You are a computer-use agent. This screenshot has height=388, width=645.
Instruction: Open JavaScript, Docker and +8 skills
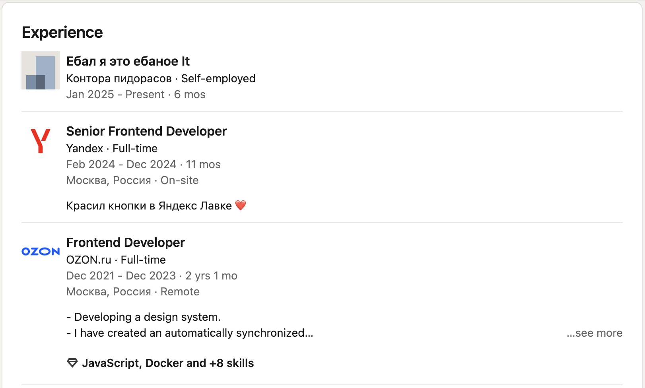point(167,363)
